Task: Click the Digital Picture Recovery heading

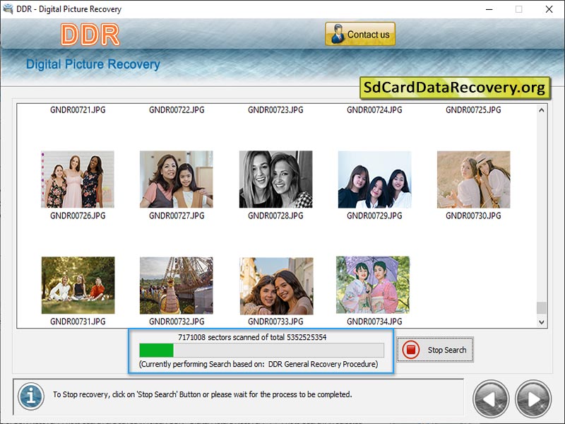Action: pyautogui.click(x=92, y=64)
